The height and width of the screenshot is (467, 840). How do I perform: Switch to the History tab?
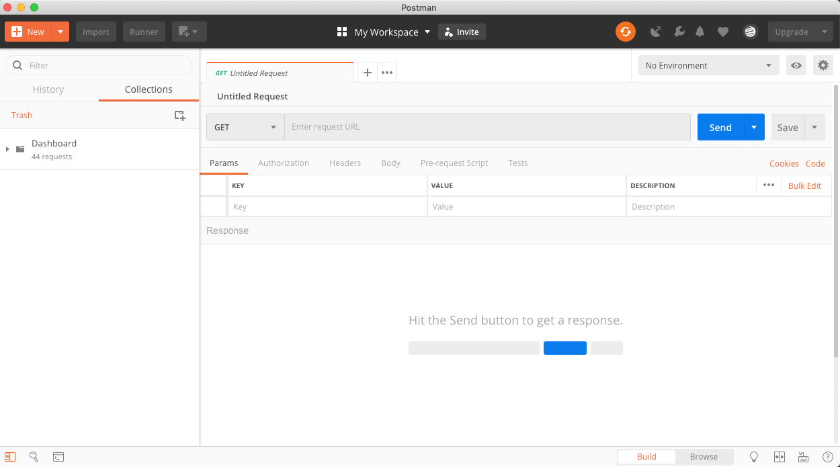coord(48,89)
